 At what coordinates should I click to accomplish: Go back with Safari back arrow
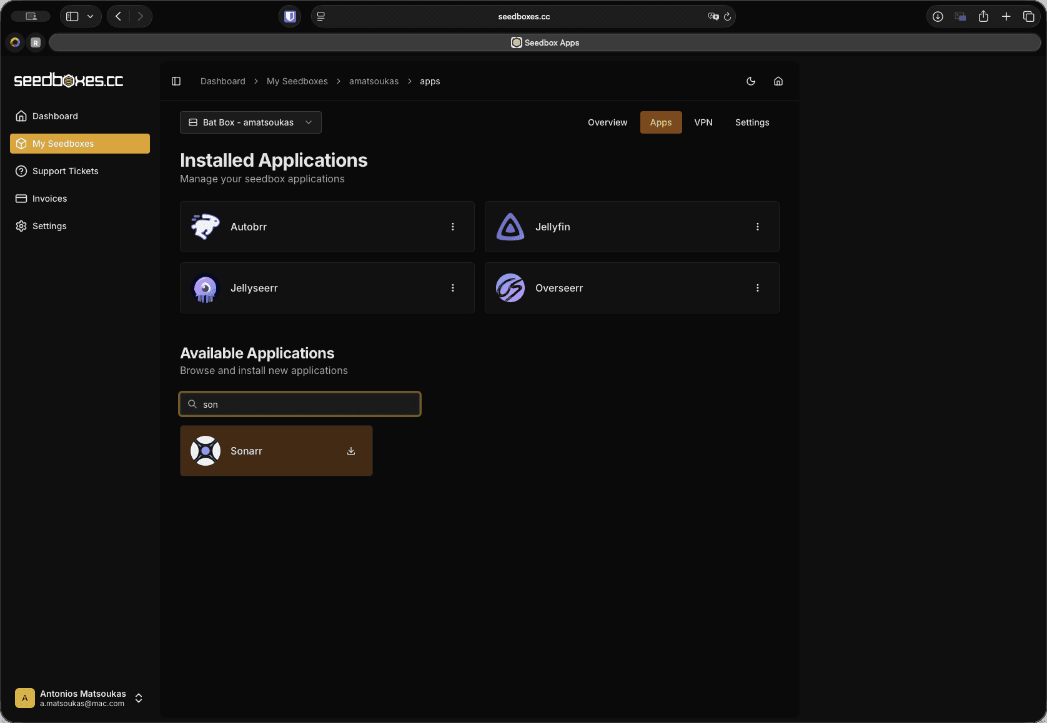pos(118,17)
